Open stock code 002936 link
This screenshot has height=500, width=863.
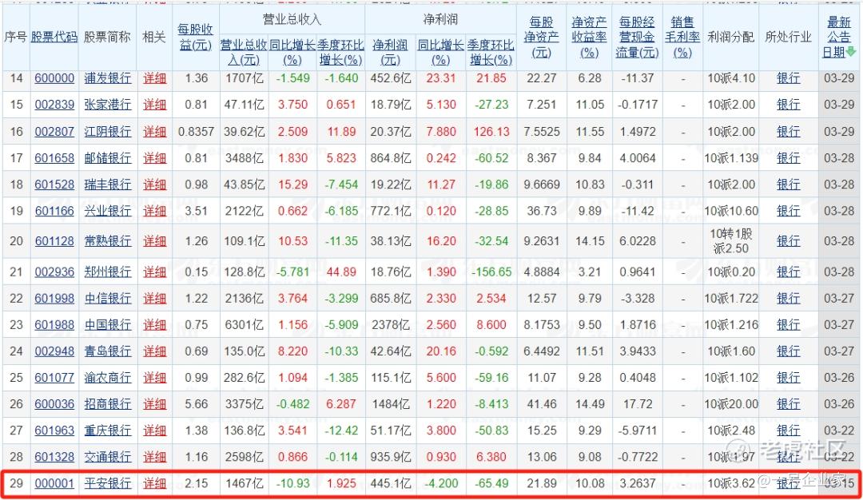[54, 272]
